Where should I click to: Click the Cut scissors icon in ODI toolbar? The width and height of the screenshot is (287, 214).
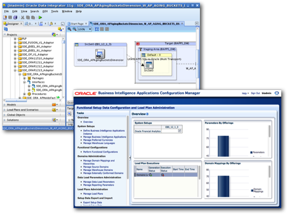point(22,17)
